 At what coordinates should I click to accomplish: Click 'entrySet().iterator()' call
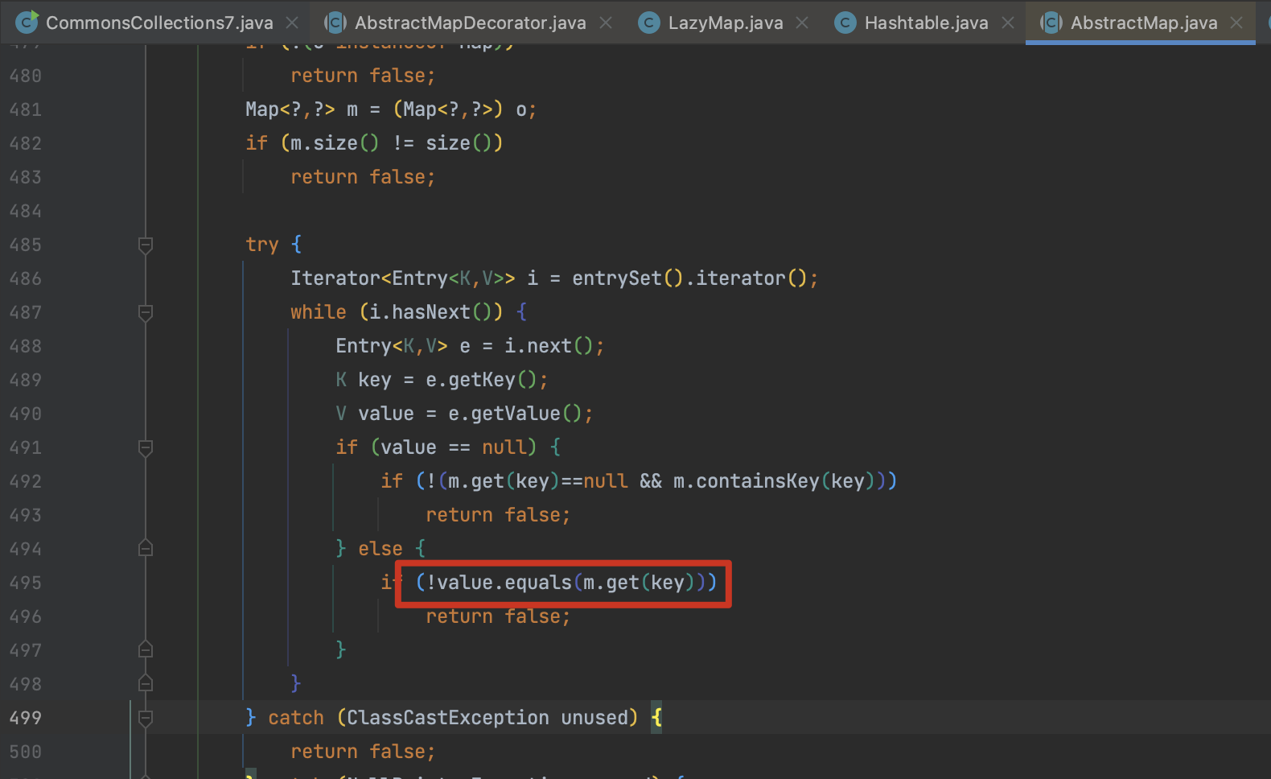(x=689, y=278)
